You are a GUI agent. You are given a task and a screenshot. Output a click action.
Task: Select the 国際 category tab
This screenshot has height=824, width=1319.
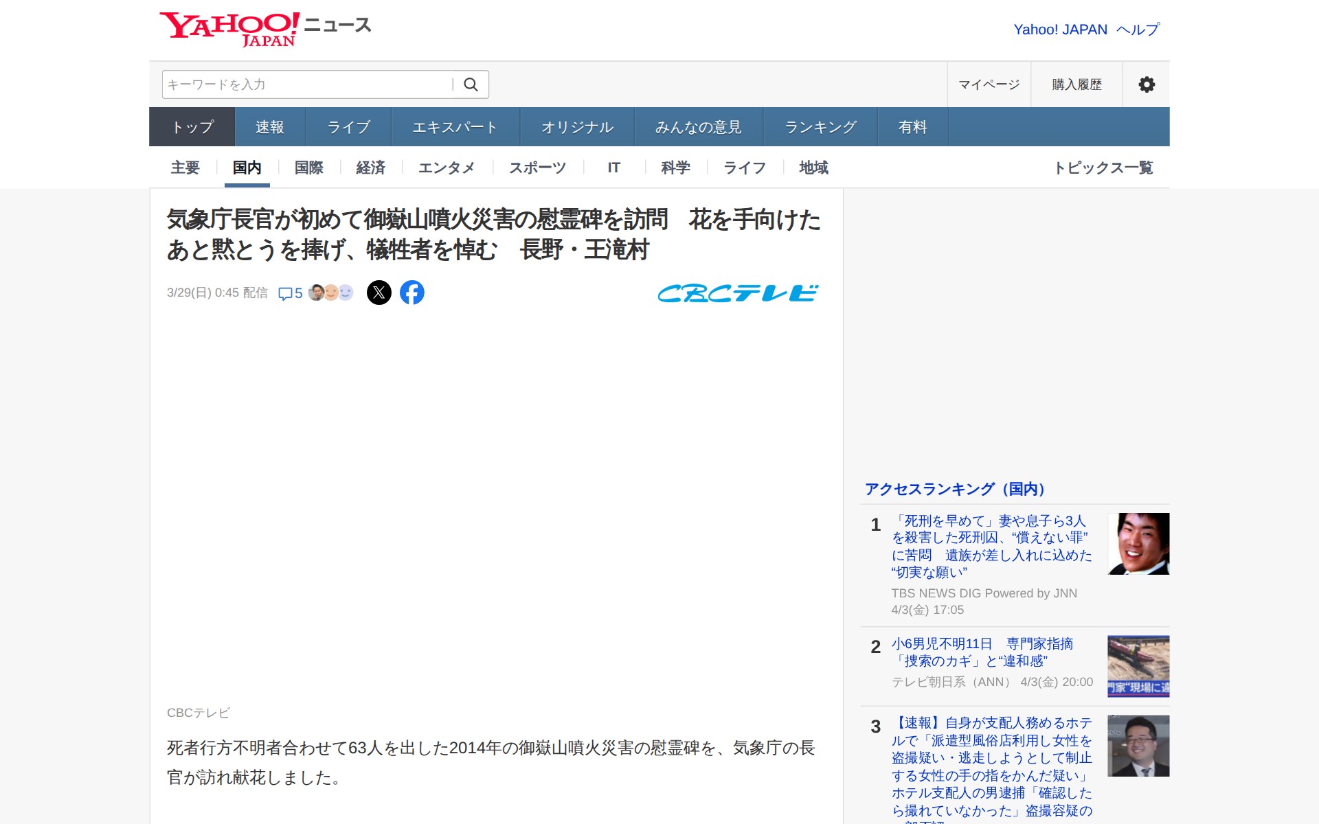click(308, 168)
